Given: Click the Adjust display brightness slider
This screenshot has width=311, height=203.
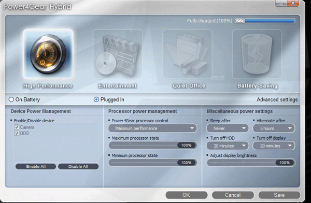Looking at the screenshot, I should (251, 163).
